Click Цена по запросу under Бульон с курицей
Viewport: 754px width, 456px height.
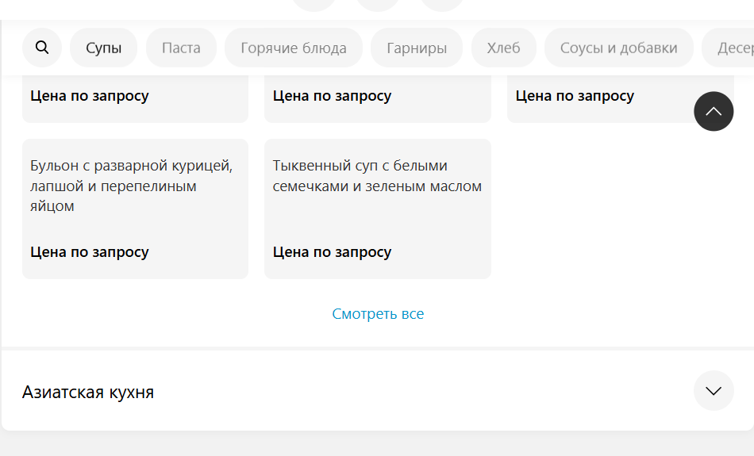click(x=90, y=252)
